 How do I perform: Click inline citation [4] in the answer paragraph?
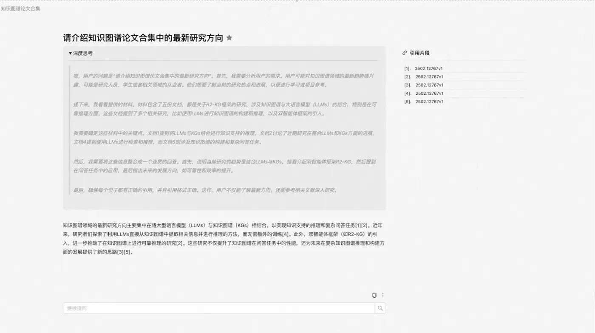tap(286, 234)
